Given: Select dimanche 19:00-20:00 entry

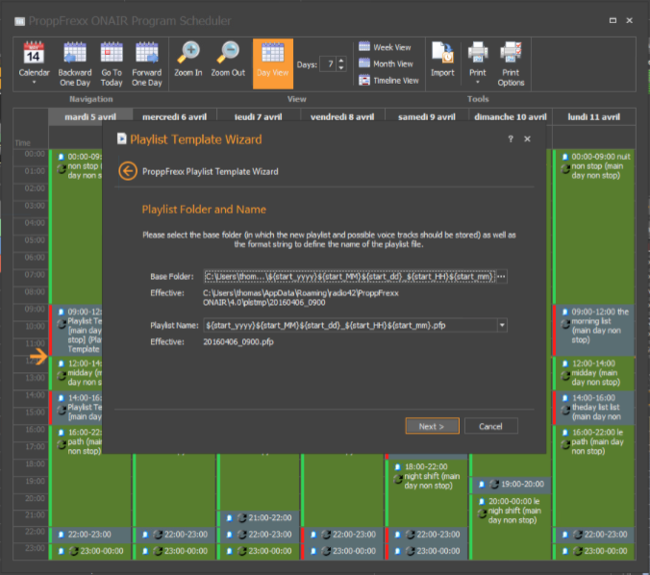Looking at the screenshot, I should 511,485.
